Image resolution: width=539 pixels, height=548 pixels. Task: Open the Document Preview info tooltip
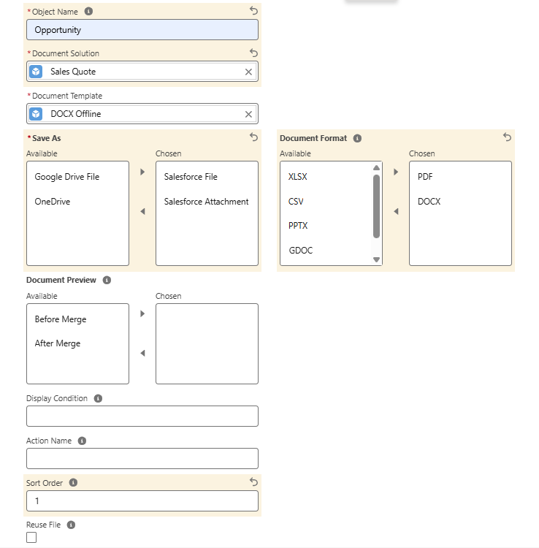(x=107, y=280)
